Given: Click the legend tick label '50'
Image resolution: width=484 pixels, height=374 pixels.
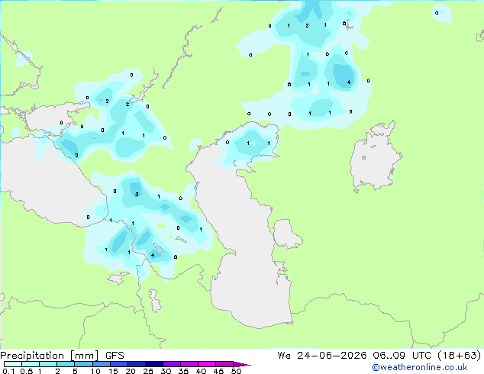Looking at the screenshot, I should (236, 371).
